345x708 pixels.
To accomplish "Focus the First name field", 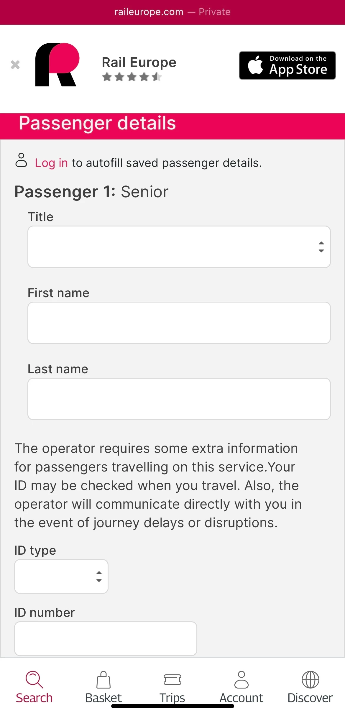I will coord(179,323).
